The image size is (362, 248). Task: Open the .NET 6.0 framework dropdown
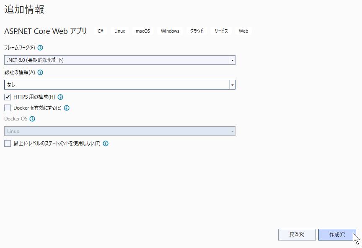[119, 60]
